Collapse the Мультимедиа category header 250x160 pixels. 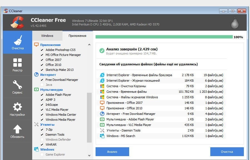point(51,90)
